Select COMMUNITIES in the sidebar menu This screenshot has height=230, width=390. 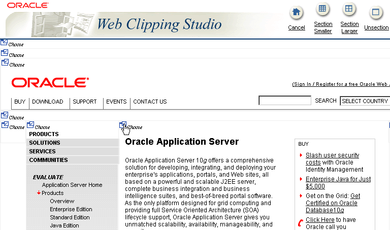pyautogui.click(x=49, y=160)
